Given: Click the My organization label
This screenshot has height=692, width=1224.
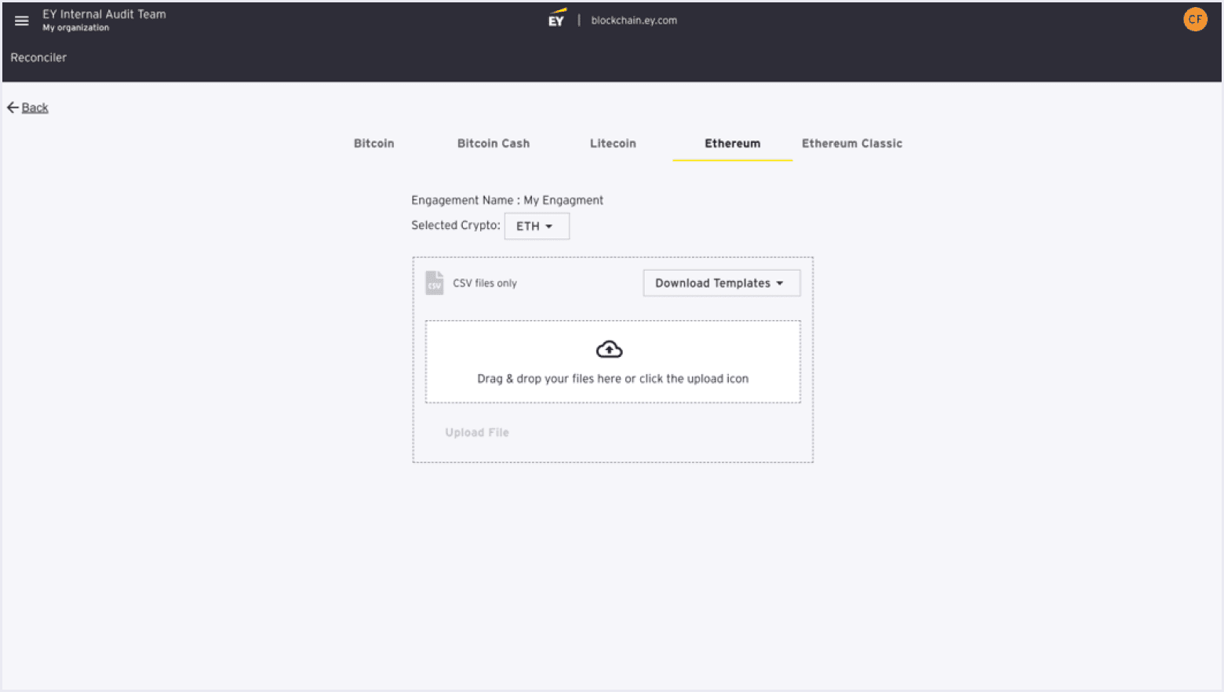Looking at the screenshot, I should click(x=76, y=27).
